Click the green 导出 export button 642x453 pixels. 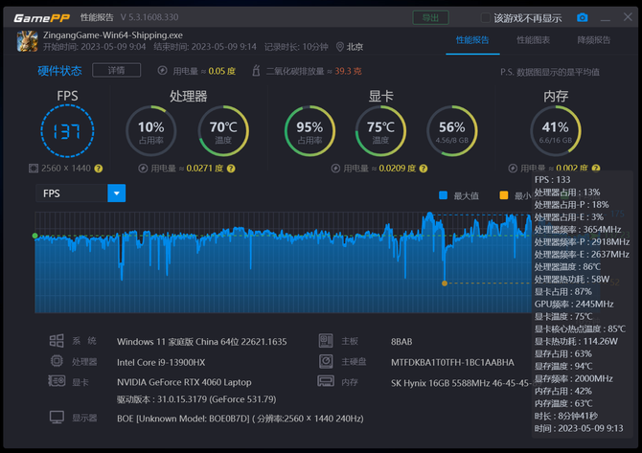(x=430, y=17)
